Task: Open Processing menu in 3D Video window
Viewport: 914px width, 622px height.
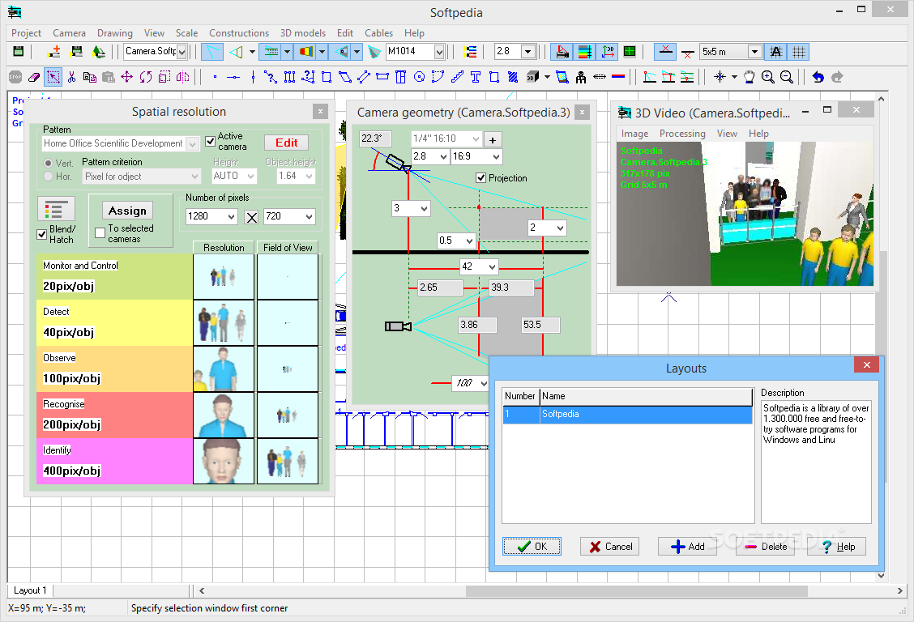Action: click(x=682, y=134)
